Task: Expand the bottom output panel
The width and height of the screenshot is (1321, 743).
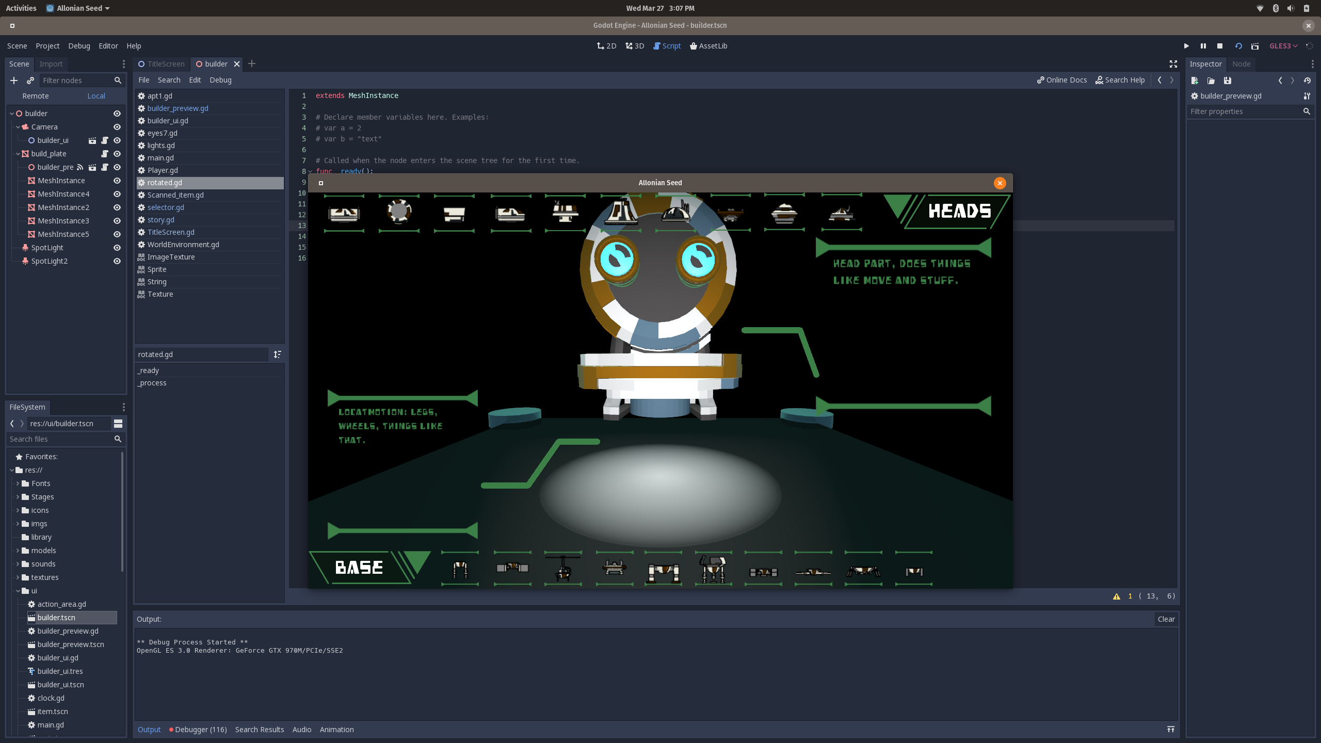Action: (x=1171, y=729)
